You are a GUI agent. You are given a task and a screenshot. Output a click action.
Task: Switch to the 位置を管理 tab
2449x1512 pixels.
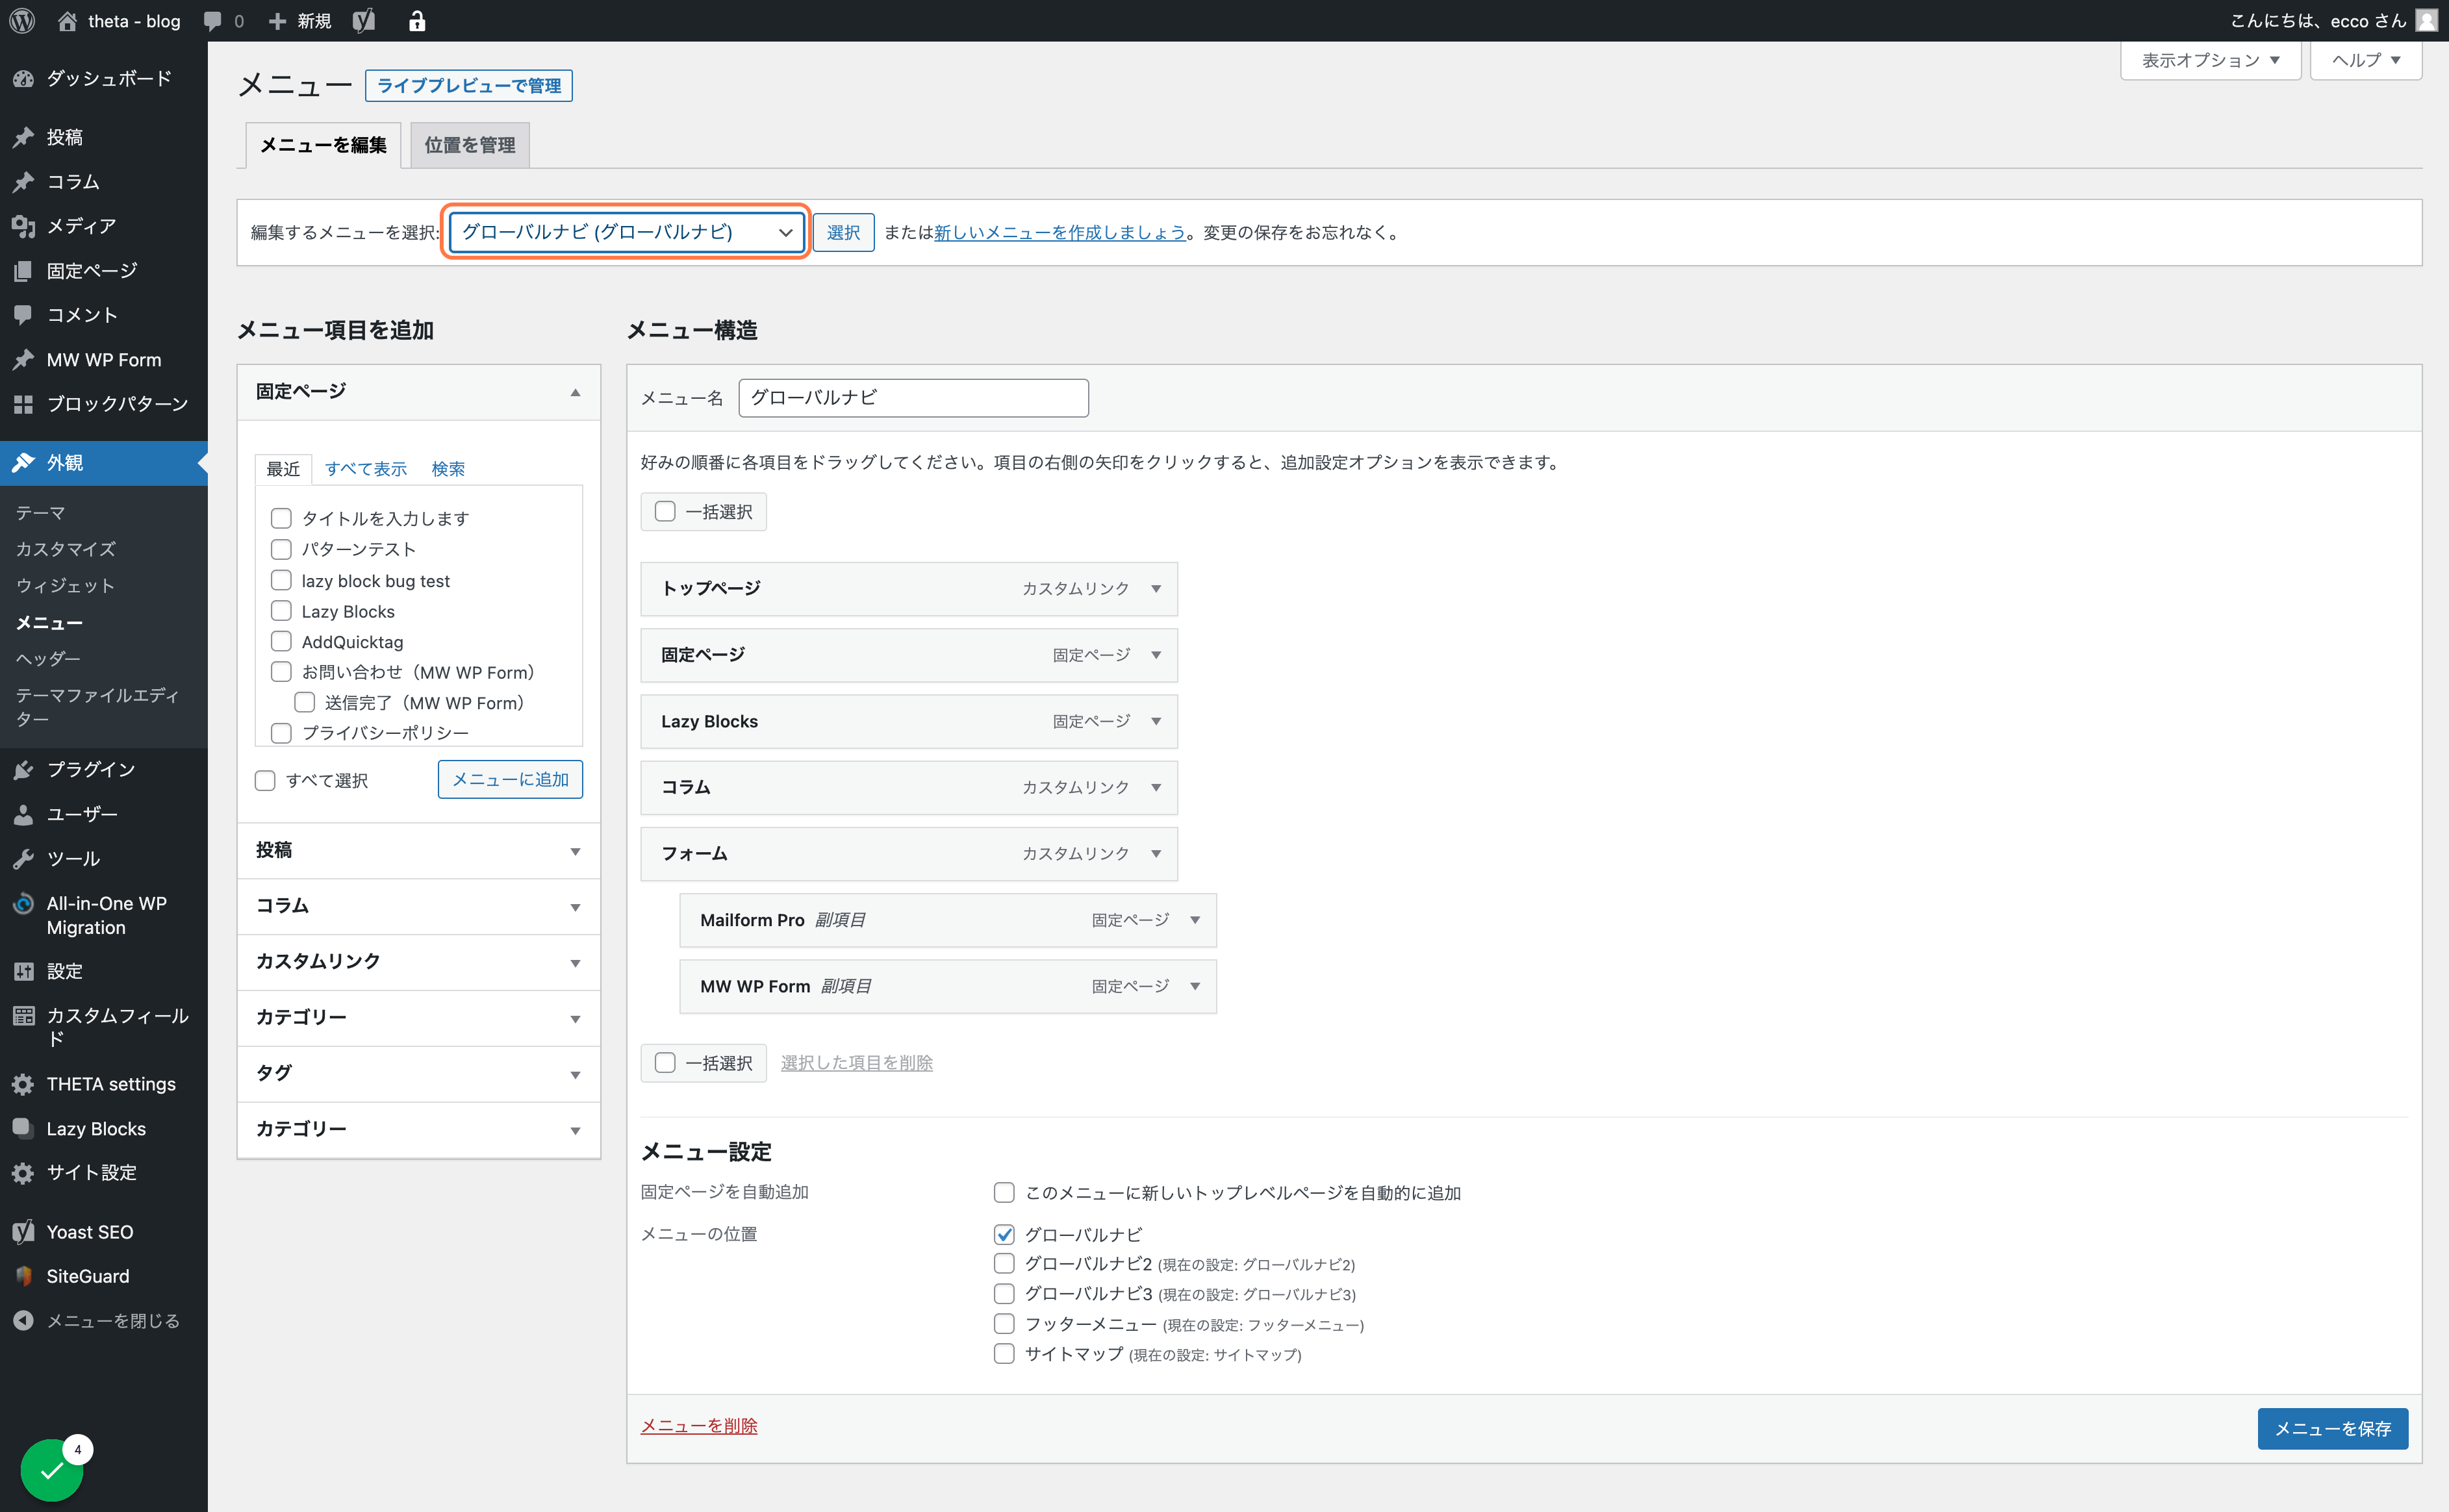pyautogui.click(x=470, y=145)
